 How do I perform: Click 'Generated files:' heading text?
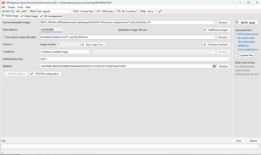pyautogui.click(x=243, y=30)
